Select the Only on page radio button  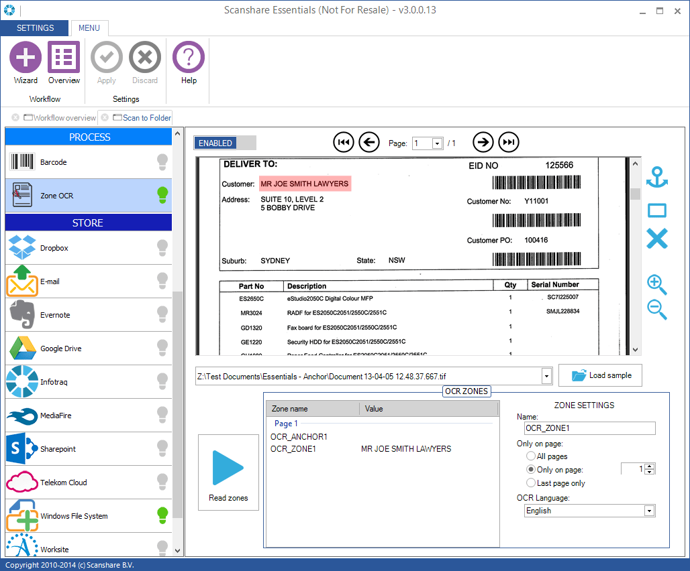point(531,470)
